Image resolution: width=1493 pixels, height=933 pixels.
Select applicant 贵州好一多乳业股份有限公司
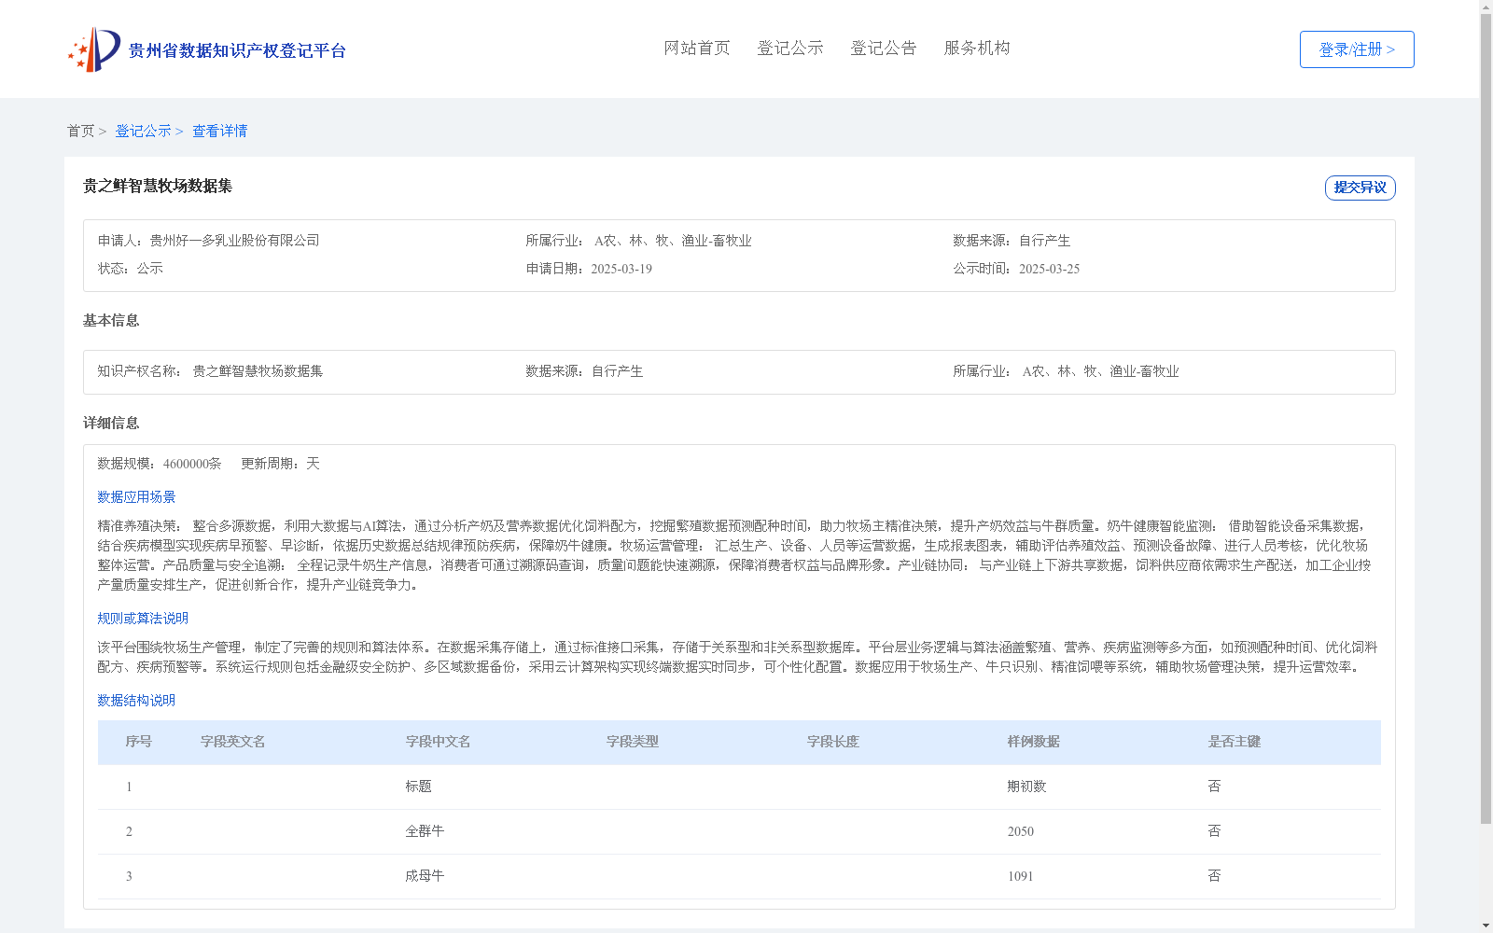click(235, 241)
